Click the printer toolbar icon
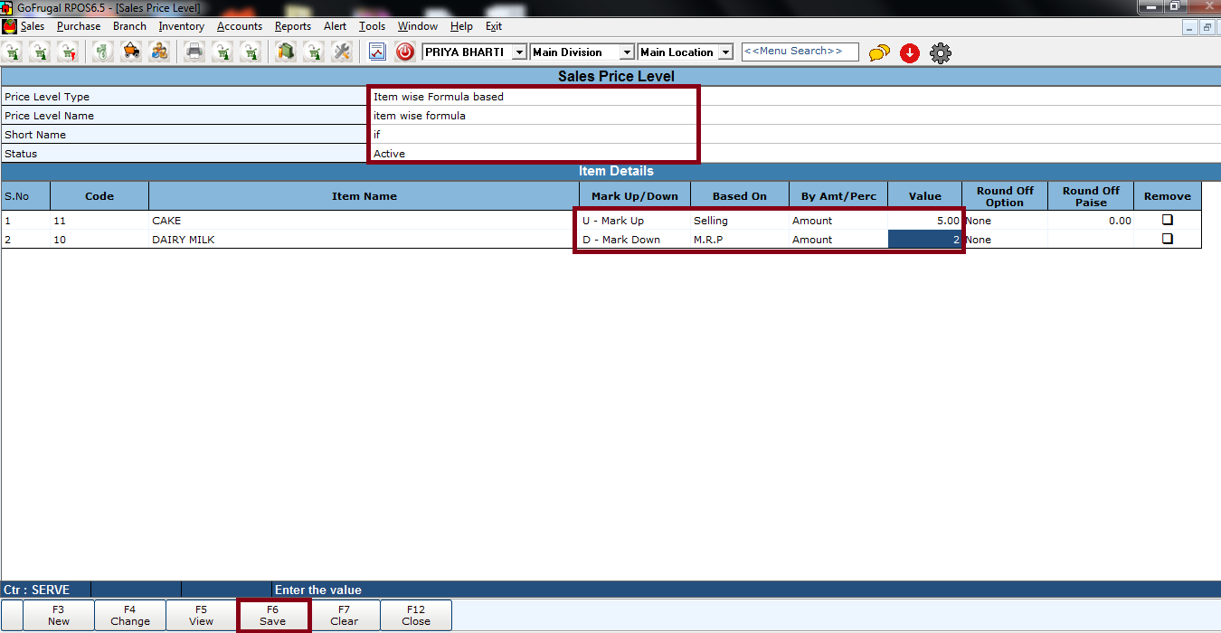1221x633 pixels. point(194,52)
